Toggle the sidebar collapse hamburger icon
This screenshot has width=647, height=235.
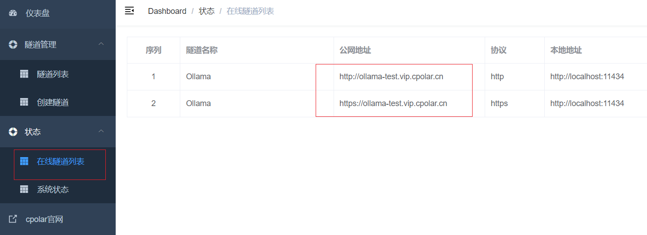point(129,11)
